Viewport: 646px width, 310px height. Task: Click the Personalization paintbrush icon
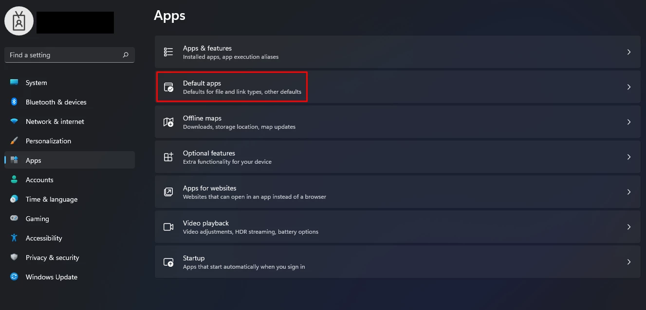pyautogui.click(x=14, y=141)
